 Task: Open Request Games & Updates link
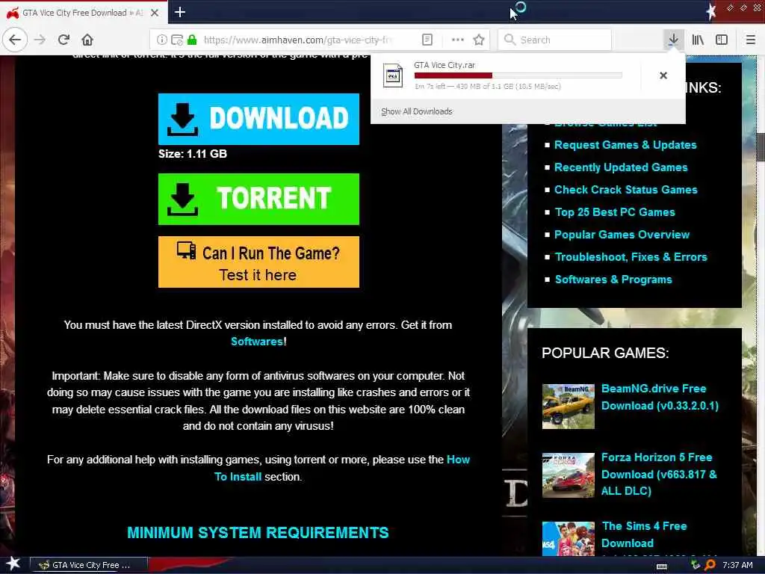(625, 145)
